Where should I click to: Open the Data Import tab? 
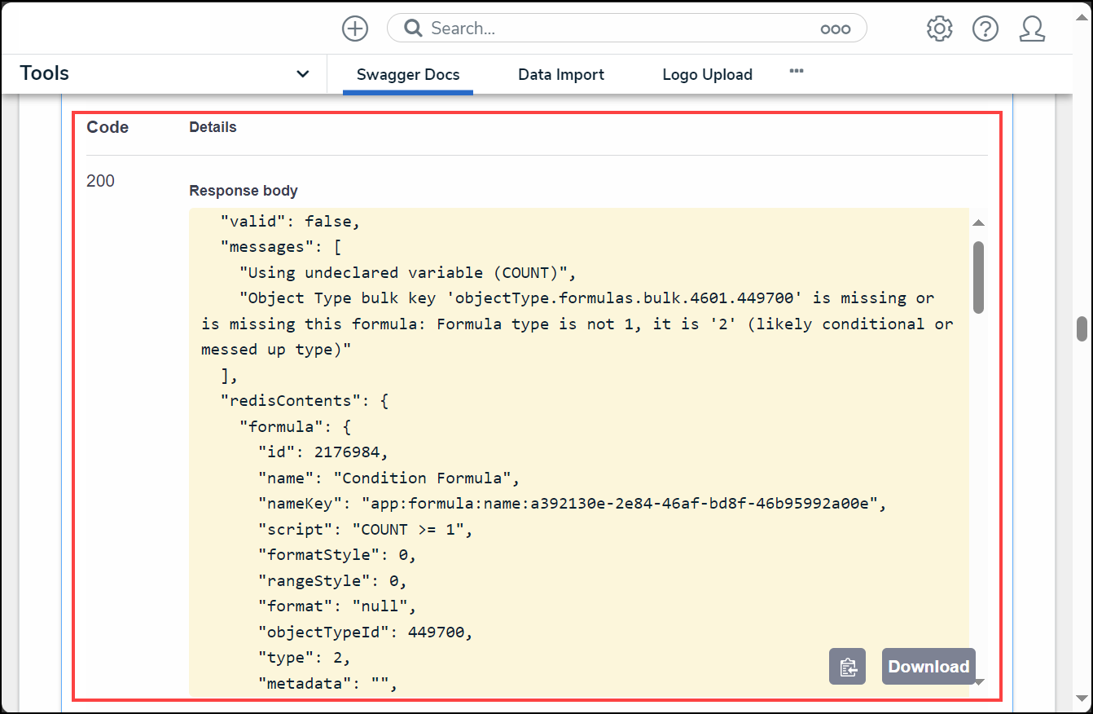click(561, 75)
